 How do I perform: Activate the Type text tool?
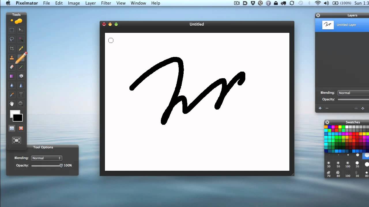(21, 95)
